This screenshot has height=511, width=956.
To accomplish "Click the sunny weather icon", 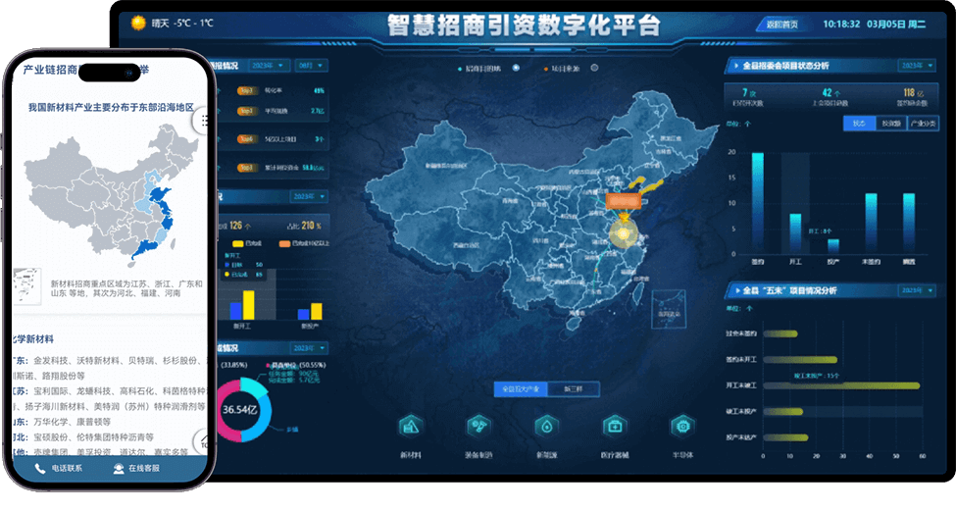I will (136, 23).
